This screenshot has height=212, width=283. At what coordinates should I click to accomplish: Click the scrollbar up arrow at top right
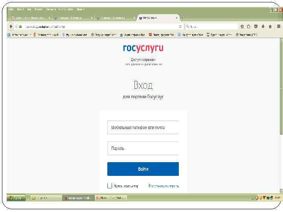point(281,40)
